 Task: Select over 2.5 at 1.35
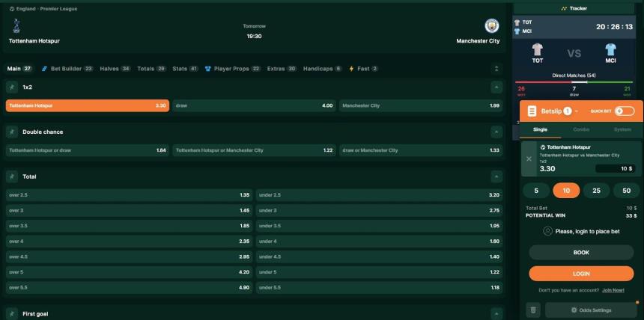(x=130, y=195)
